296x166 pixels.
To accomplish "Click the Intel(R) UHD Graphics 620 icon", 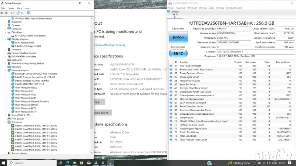I will (13, 46).
